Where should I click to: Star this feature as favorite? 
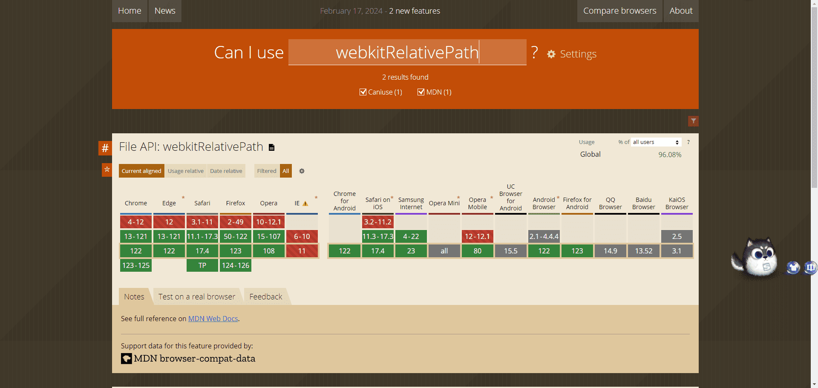coord(107,170)
